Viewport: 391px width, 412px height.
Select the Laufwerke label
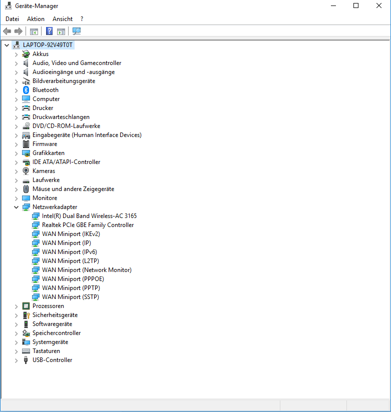click(47, 180)
